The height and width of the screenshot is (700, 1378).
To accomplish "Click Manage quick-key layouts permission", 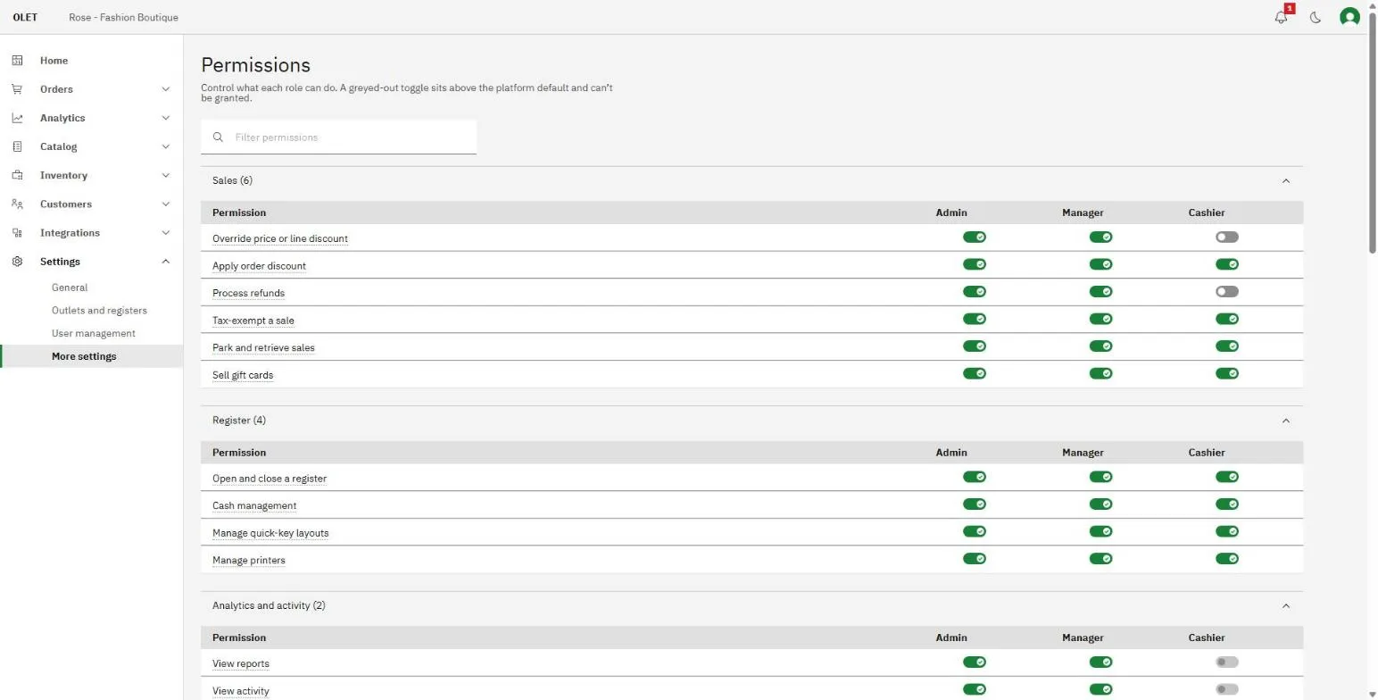I will tap(270, 533).
